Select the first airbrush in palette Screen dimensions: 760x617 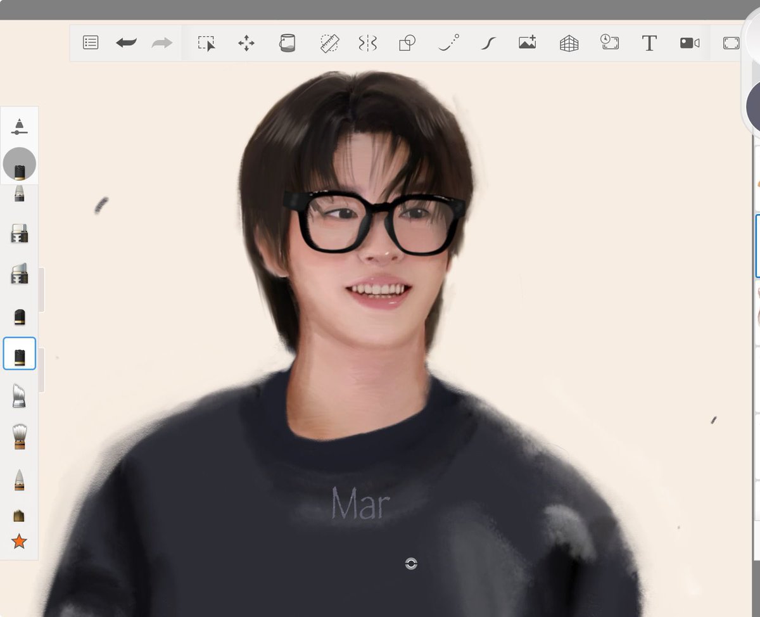tap(20, 233)
